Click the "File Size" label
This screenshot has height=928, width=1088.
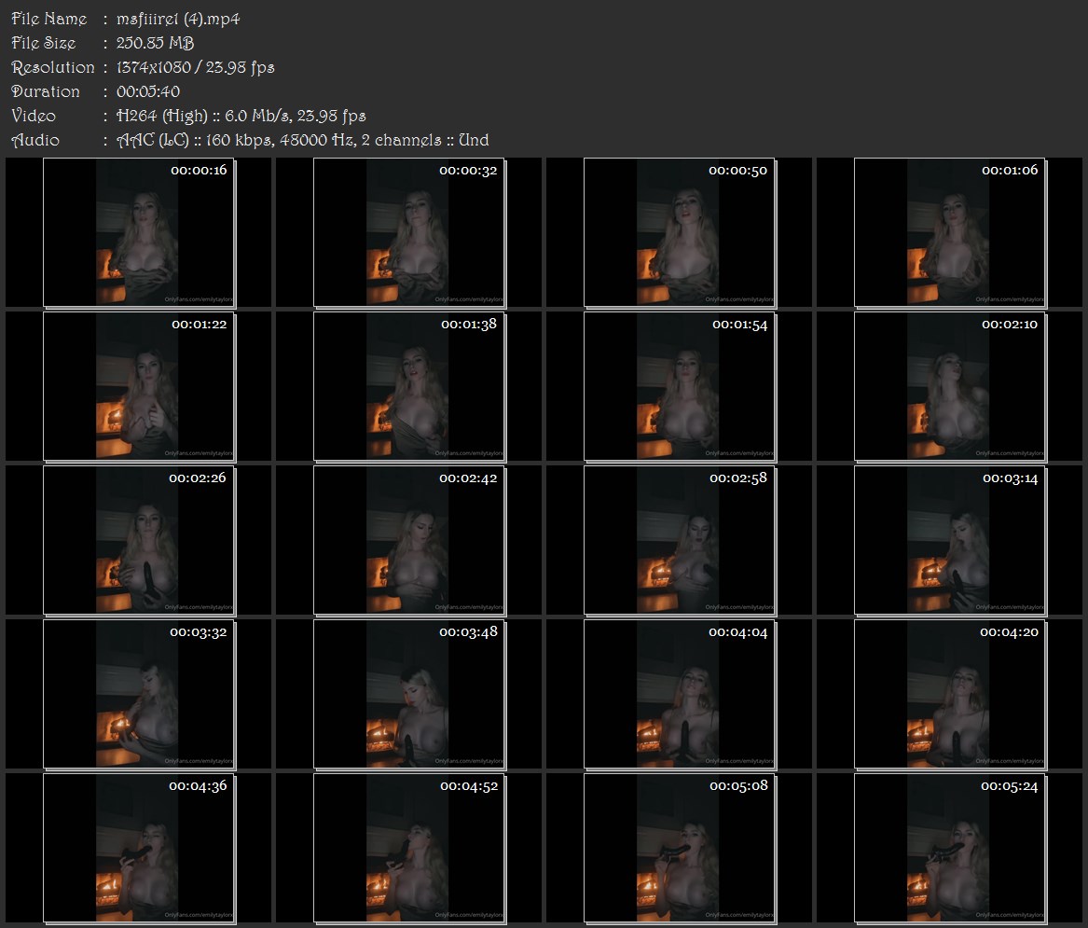tap(44, 43)
